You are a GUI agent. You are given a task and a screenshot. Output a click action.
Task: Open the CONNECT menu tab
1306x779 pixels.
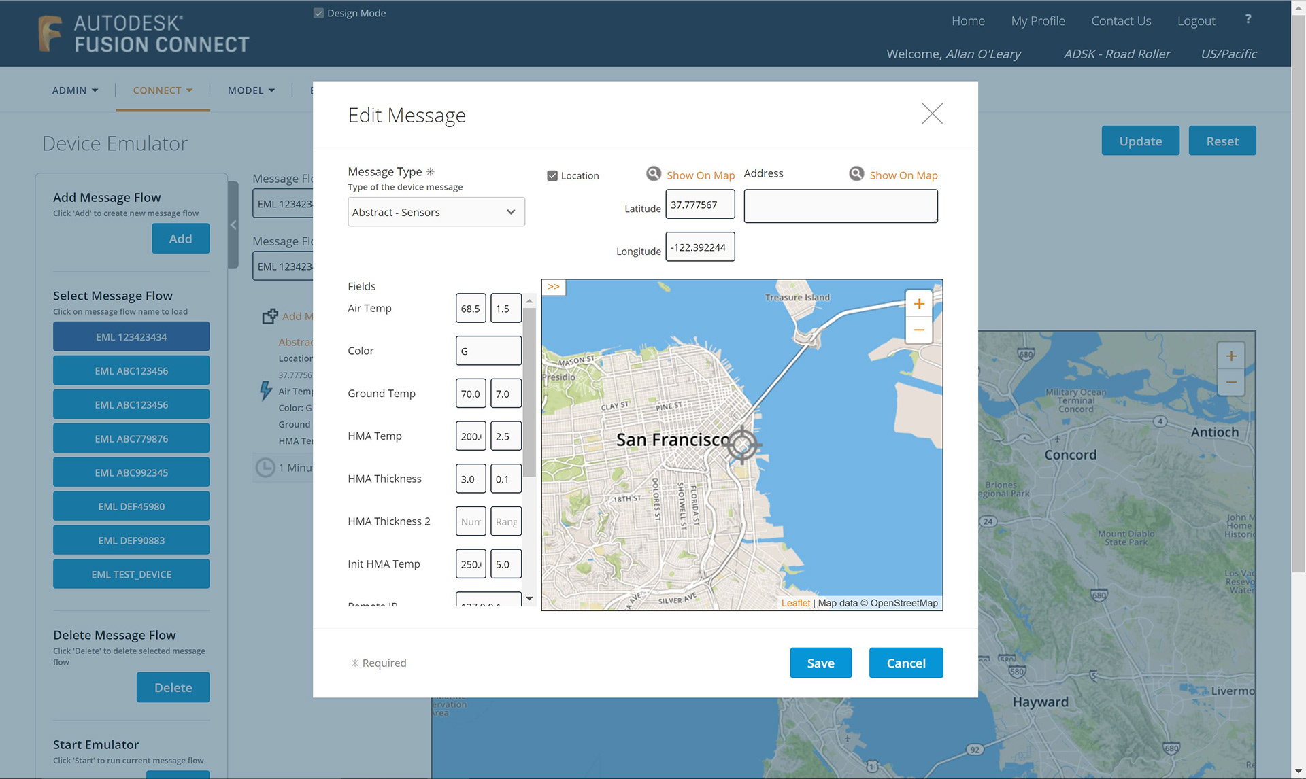click(163, 90)
